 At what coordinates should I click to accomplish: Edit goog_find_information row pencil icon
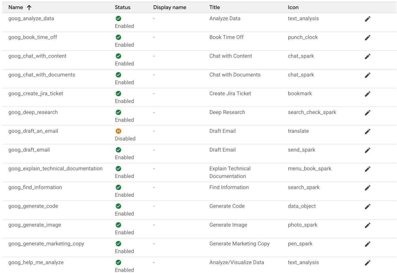[368, 188]
